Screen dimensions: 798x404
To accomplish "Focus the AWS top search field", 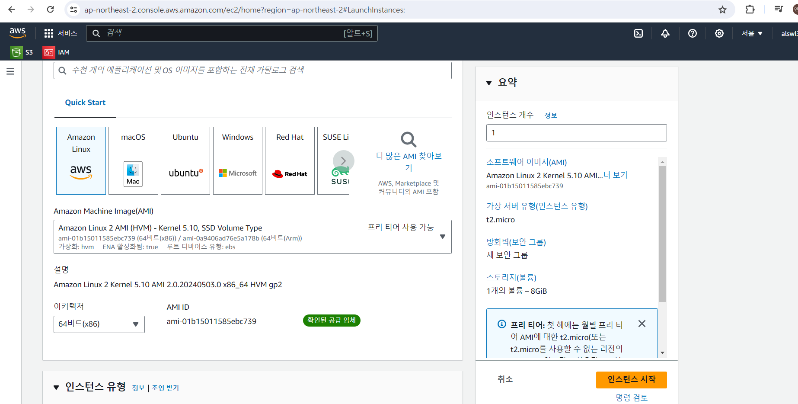I will click(x=232, y=33).
